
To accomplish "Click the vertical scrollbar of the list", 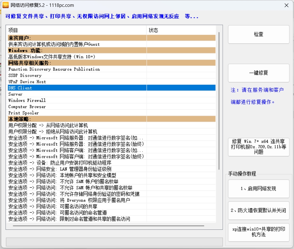I will (219, 100).
